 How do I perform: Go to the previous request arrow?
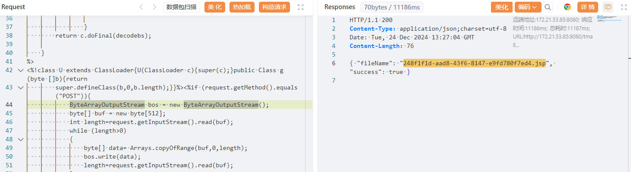pyautogui.click(x=141, y=7)
